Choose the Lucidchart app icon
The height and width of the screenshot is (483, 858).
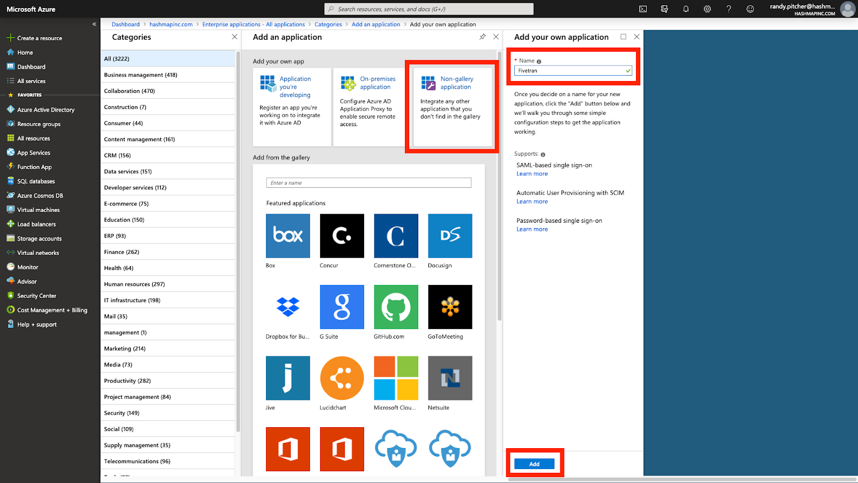click(x=342, y=378)
